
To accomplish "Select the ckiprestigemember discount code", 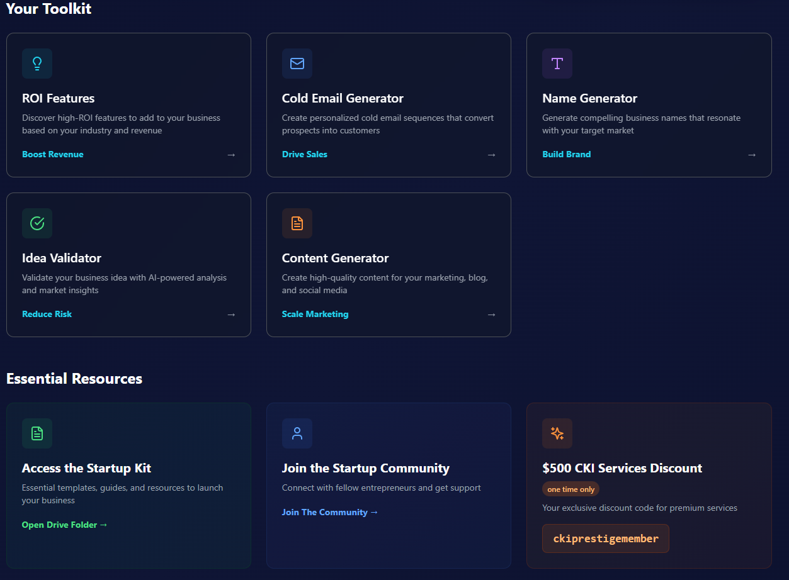I will [605, 538].
